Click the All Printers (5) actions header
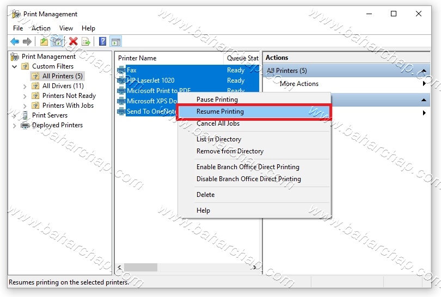441x297 pixels. click(x=346, y=71)
